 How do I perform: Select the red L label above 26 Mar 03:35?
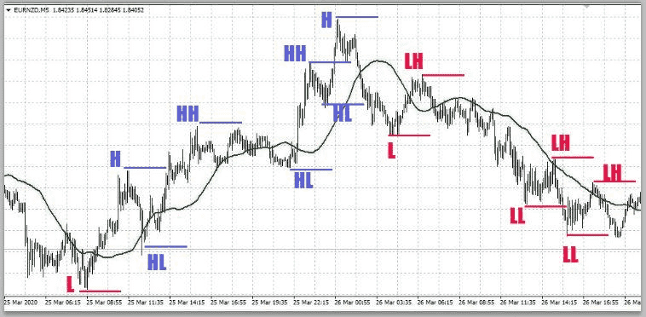click(392, 151)
